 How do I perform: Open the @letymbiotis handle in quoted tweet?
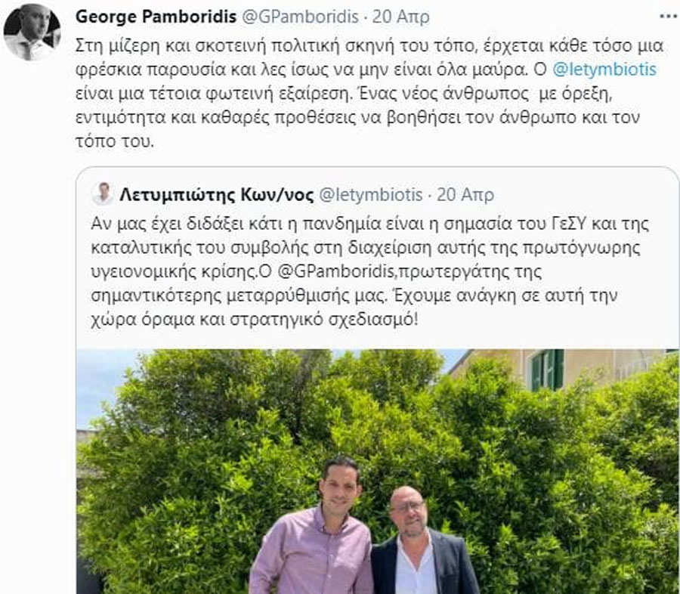click(x=371, y=195)
